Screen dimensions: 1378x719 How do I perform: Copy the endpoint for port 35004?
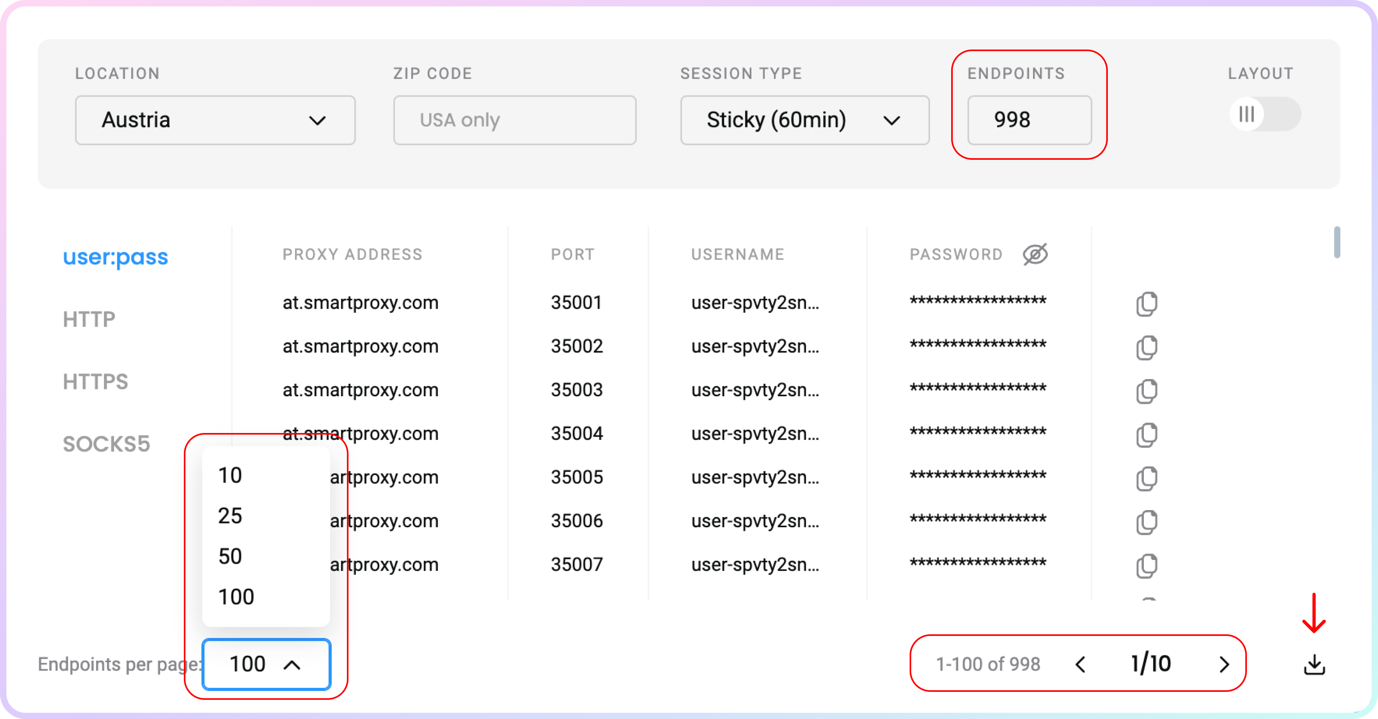click(1146, 435)
